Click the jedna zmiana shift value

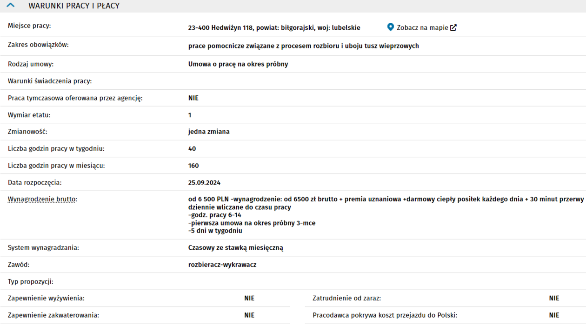pyautogui.click(x=209, y=132)
